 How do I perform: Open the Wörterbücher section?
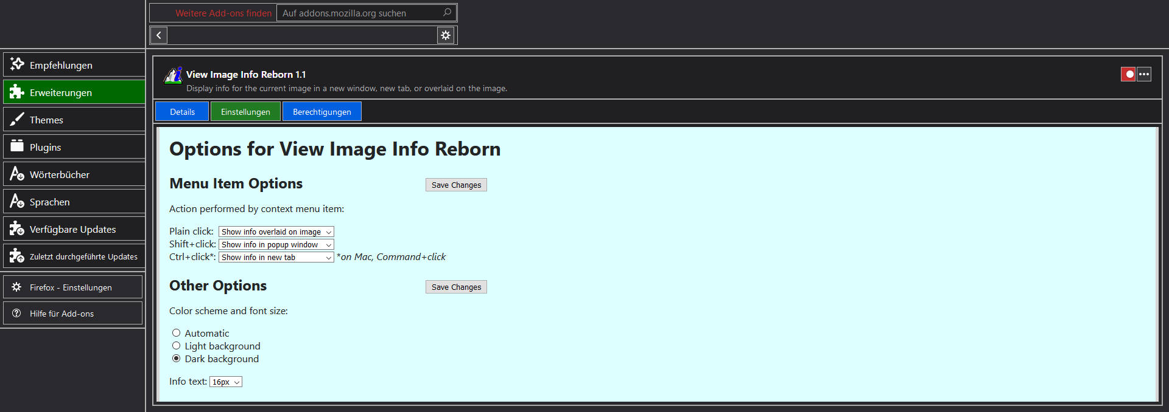pyautogui.click(x=74, y=174)
